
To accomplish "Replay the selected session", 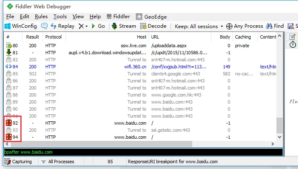I will (x=63, y=26).
